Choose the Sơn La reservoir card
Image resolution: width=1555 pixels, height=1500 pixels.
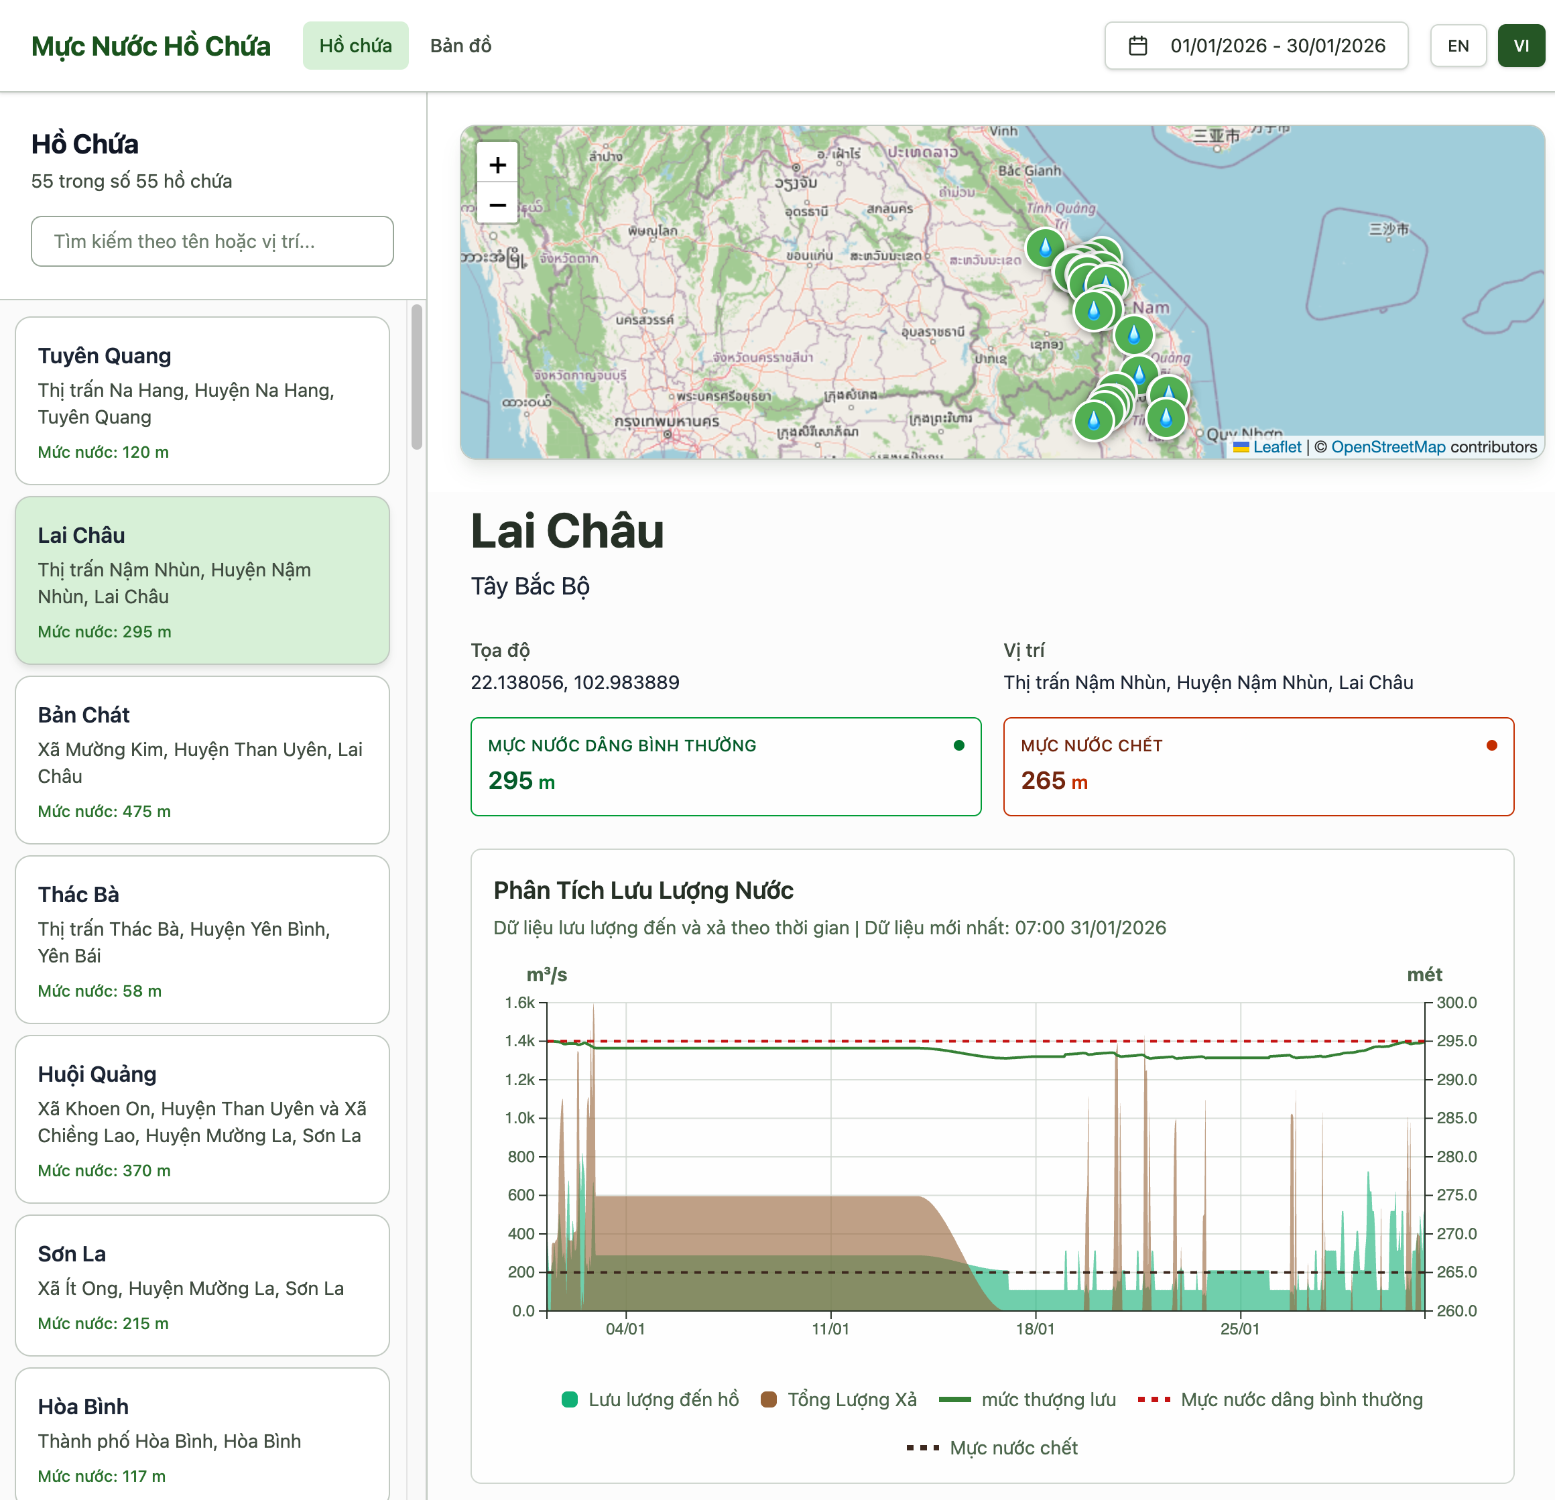pyautogui.click(x=202, y=1286)
